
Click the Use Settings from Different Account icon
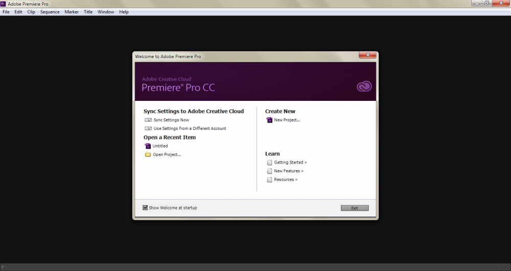coord(148,128)
